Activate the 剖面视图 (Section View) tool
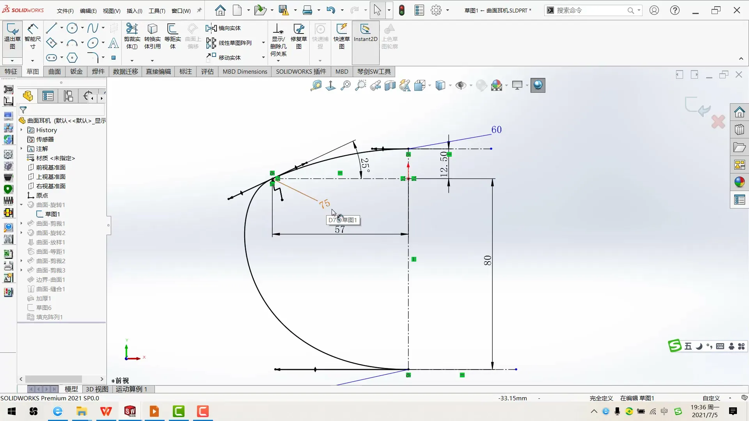This screenshot has height=421, width=749. point(390,85)
